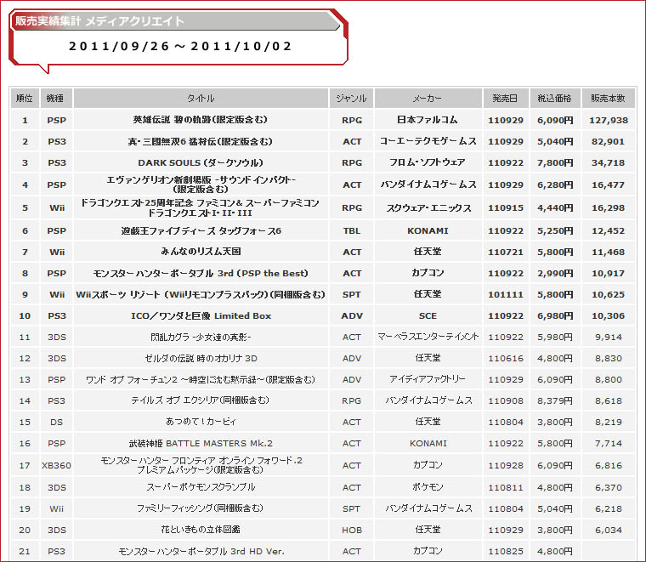646x562 pixels.
Task: Click platform DS in rank 15 row
Action: click(56, 423)
